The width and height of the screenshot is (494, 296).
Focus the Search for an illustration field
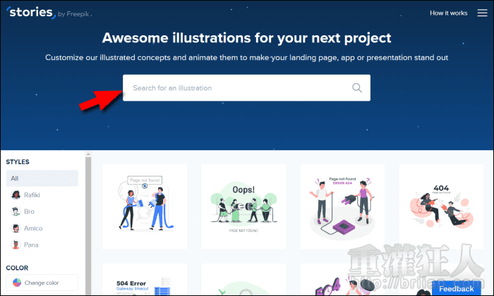click(x=236, y=88)
